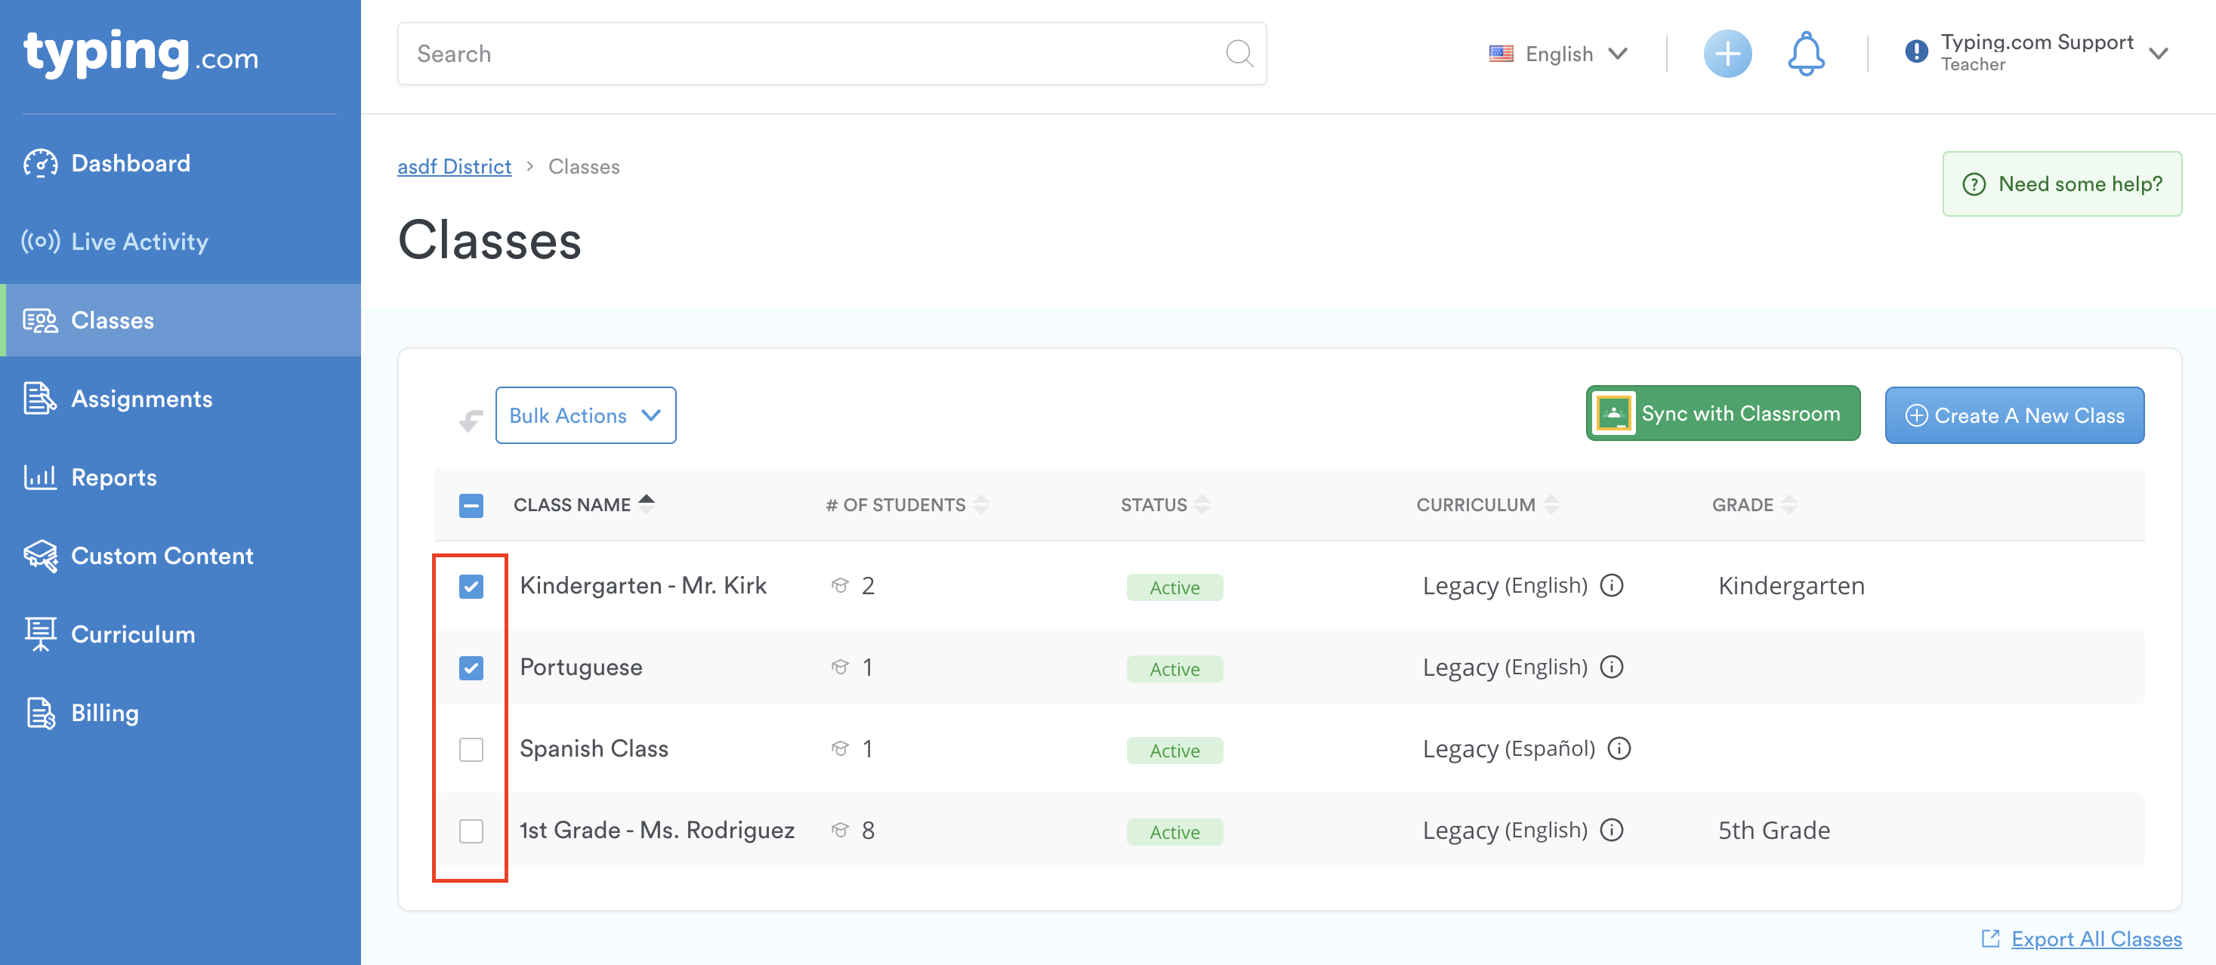Click info icon beside Spanish Class curriculum

(1619, 748)
